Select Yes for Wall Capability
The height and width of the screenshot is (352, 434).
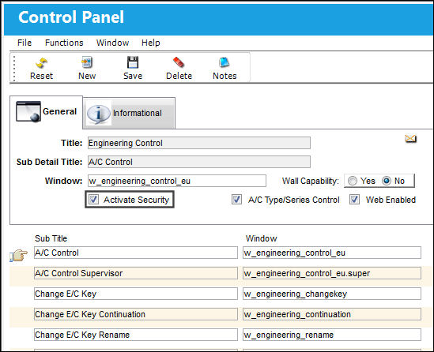click(x=353, y=181)
